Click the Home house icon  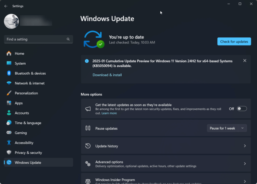9,53
